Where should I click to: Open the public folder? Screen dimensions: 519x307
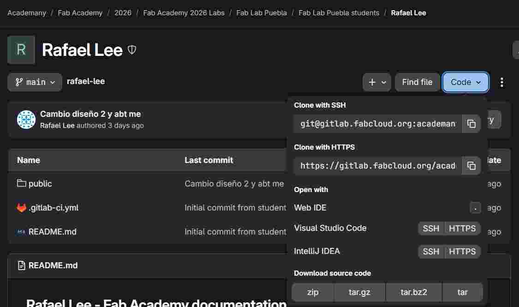(x=40, y=184)
